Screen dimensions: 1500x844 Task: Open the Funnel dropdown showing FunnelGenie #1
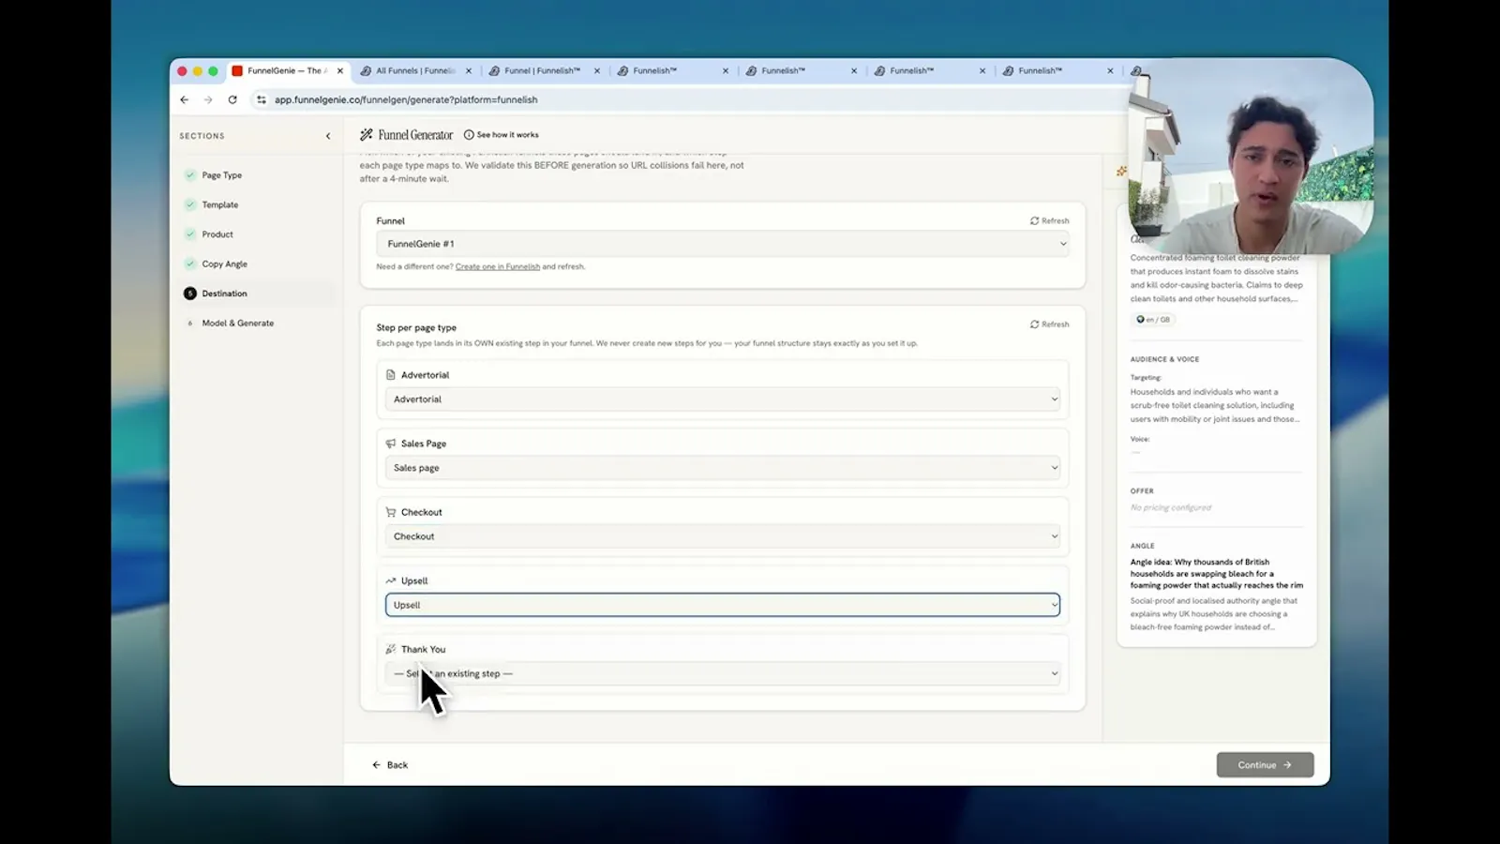pos(723,244)
